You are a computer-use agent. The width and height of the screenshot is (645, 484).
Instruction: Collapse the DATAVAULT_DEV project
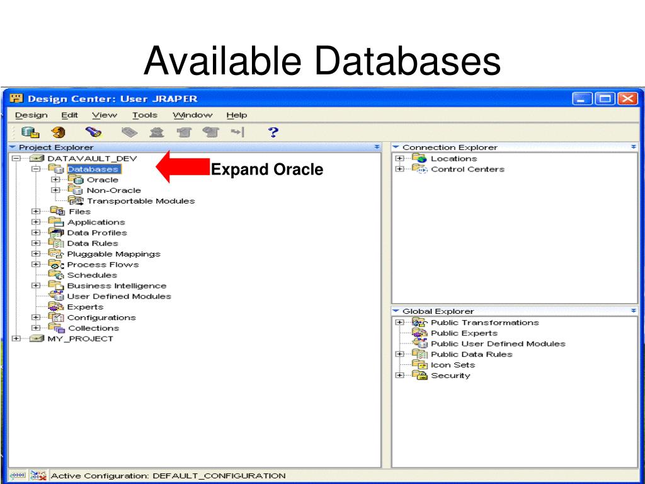(x=16, y=158)
